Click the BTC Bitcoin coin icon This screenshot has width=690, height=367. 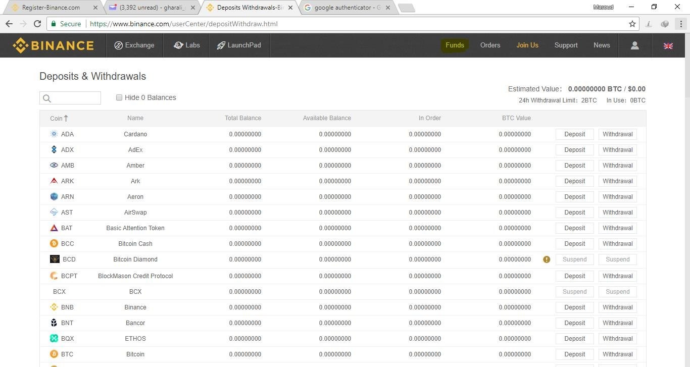click(54, 354)
